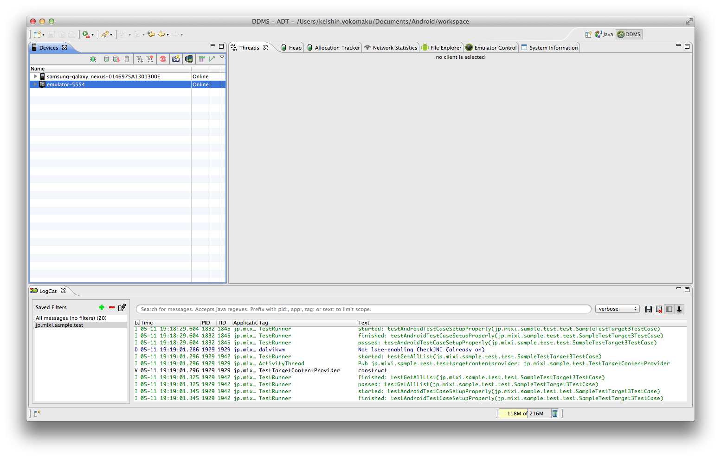The image size is (721, 458).
Task: Click the New wizard icon in main toolbar
Action: pyautogui.click(x=37, y=34)
